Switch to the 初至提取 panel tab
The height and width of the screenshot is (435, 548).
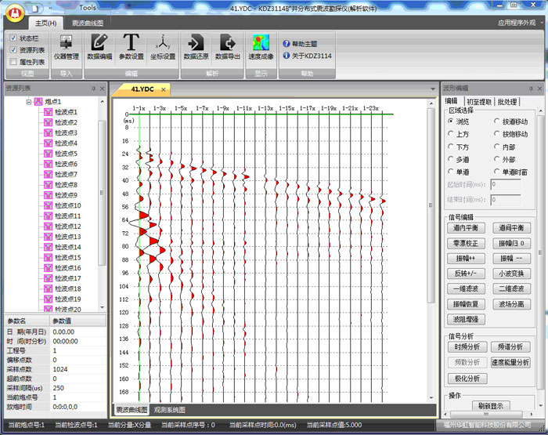point(478,102)
